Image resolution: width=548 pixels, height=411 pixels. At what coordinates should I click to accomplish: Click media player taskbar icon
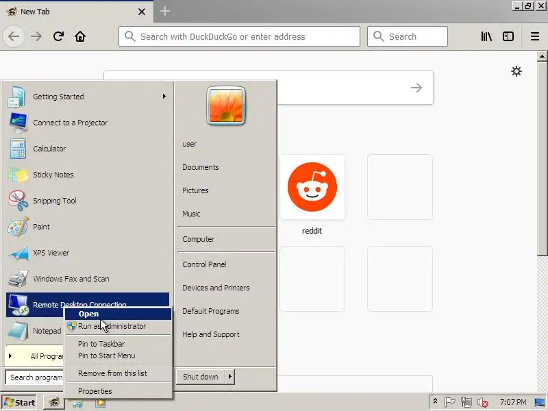point(101,403)
